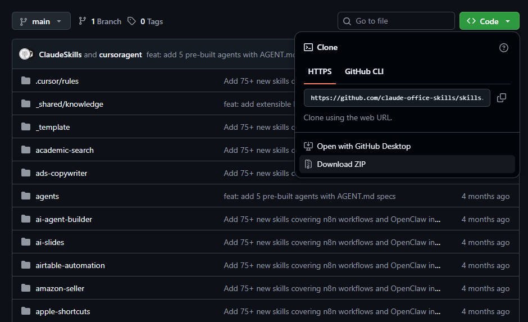This screenshot has height=322, width=528.
Task: Click the folder icon for ads-copywriter
Action: point(26,173)
